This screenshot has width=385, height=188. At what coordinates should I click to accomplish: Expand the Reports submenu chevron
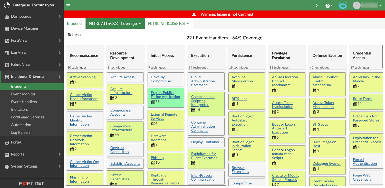pyautogui.click(x=60, y=154)
